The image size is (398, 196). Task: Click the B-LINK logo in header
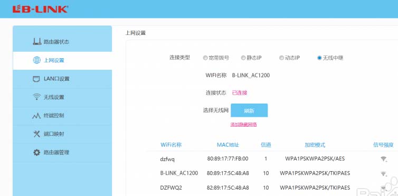click(x=40, y=10)
